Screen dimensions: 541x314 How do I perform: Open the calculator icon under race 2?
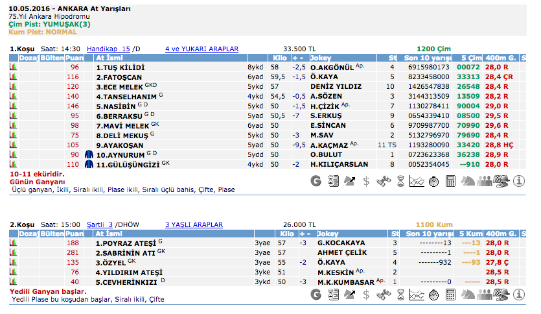click(451, 294)
